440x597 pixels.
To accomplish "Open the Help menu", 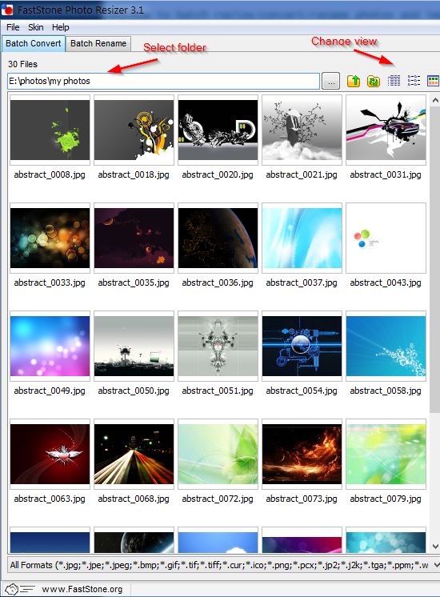I will [61, 27].
